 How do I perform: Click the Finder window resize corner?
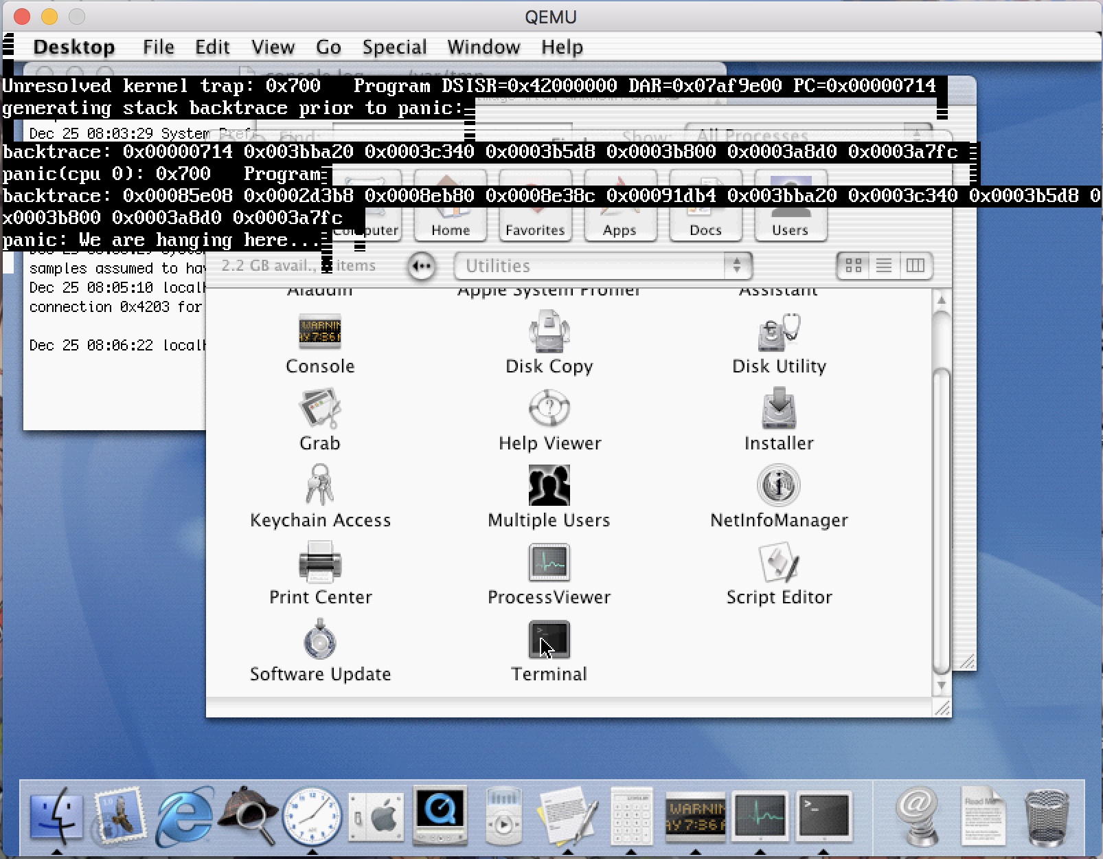point(942,707)
